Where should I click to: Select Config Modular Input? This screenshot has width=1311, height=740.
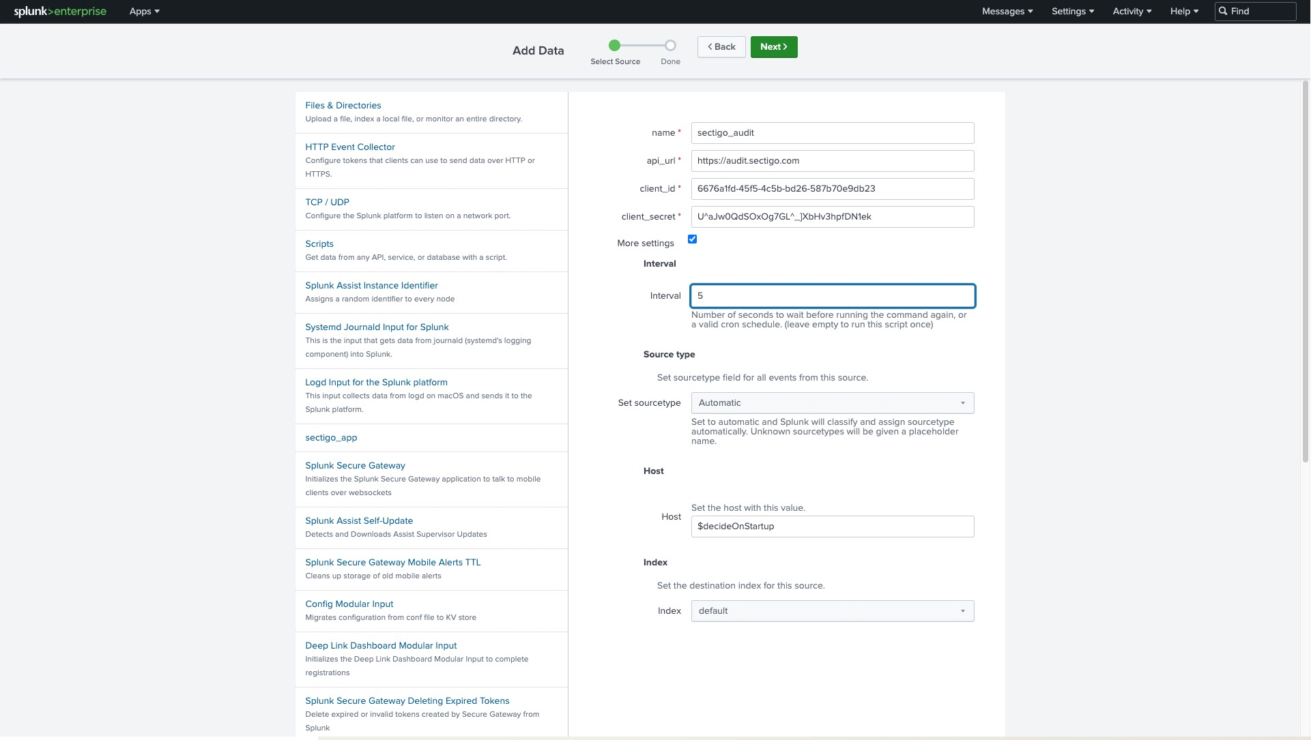(x=349, y=604)
